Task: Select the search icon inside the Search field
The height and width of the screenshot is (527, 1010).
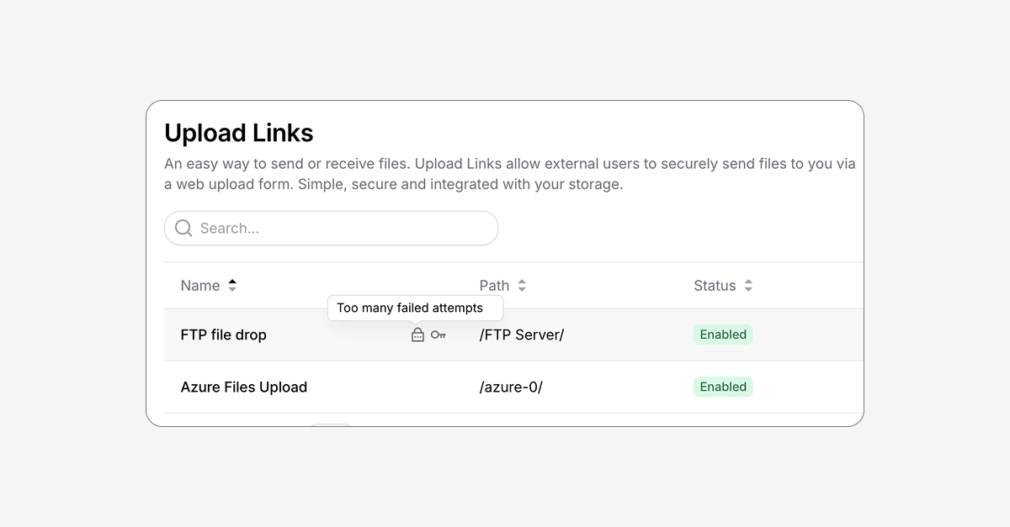Action: (x=183, y=228)
